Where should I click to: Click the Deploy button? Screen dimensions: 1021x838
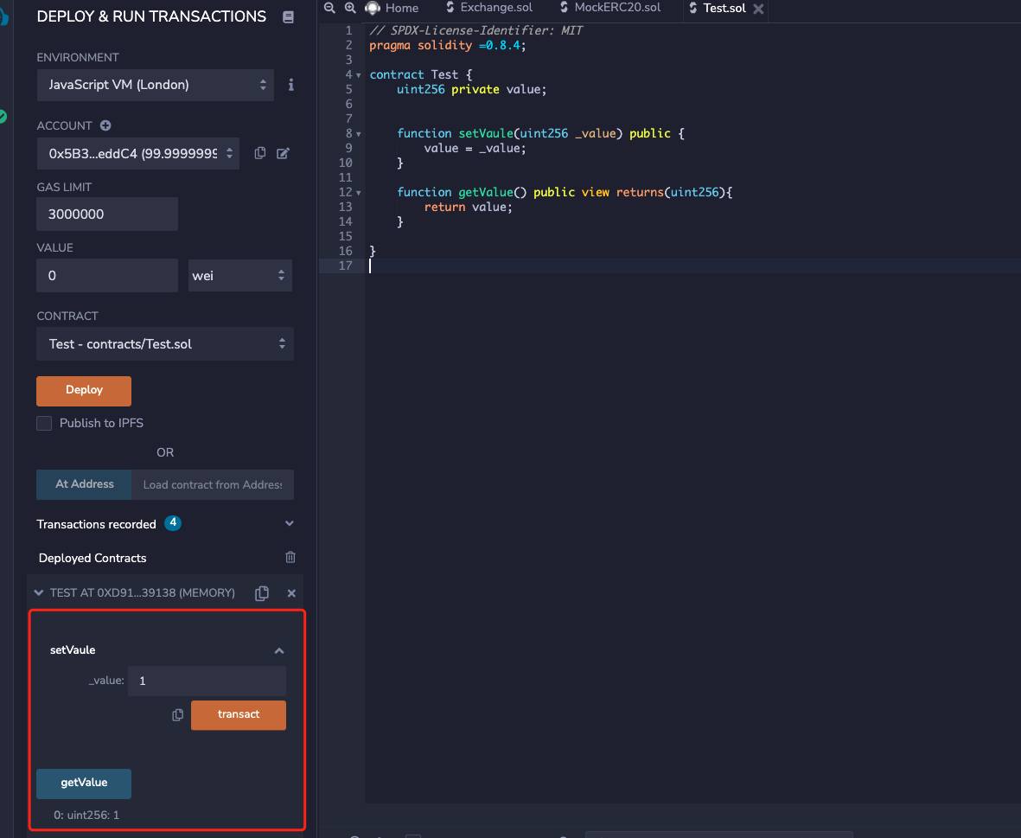pos(84,391)
